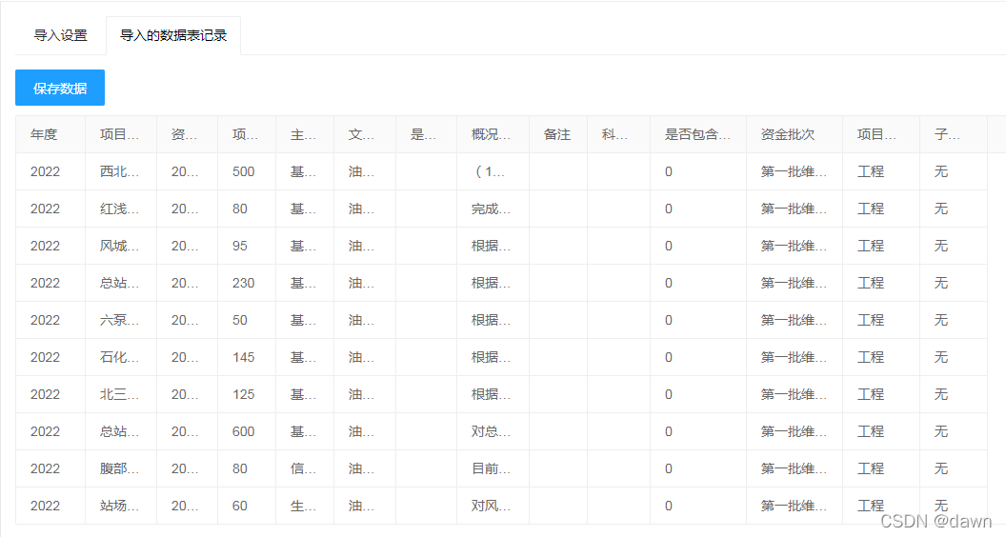Click the overview cell 目前…
This screenshot has width=1006, height=537.
point(491,469)
